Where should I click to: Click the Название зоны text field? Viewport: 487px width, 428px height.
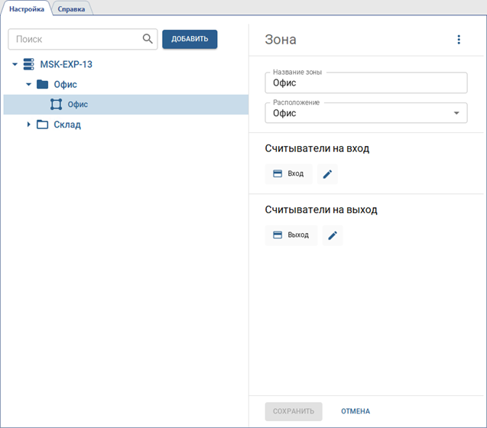click(365, 83)
